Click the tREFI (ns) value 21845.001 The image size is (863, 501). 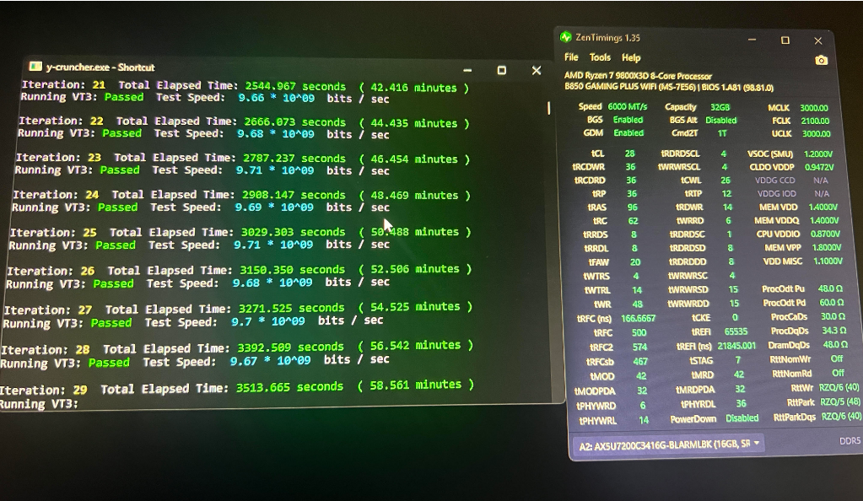tap(737, 346)
